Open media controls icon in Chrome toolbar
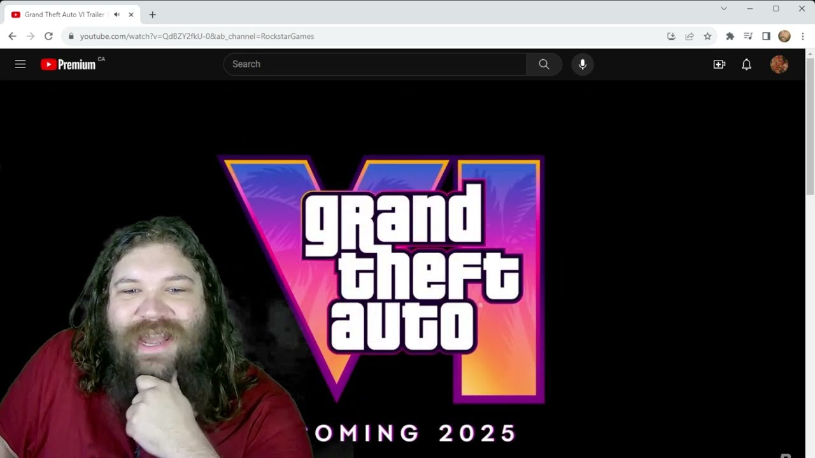 coord(748,36)
